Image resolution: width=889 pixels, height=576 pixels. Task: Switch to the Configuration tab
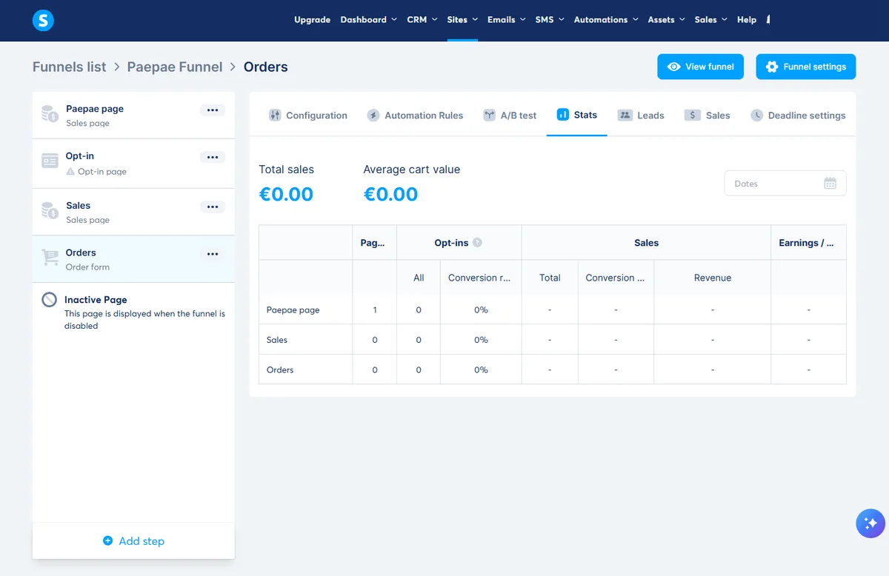click(x=307, y=115)
